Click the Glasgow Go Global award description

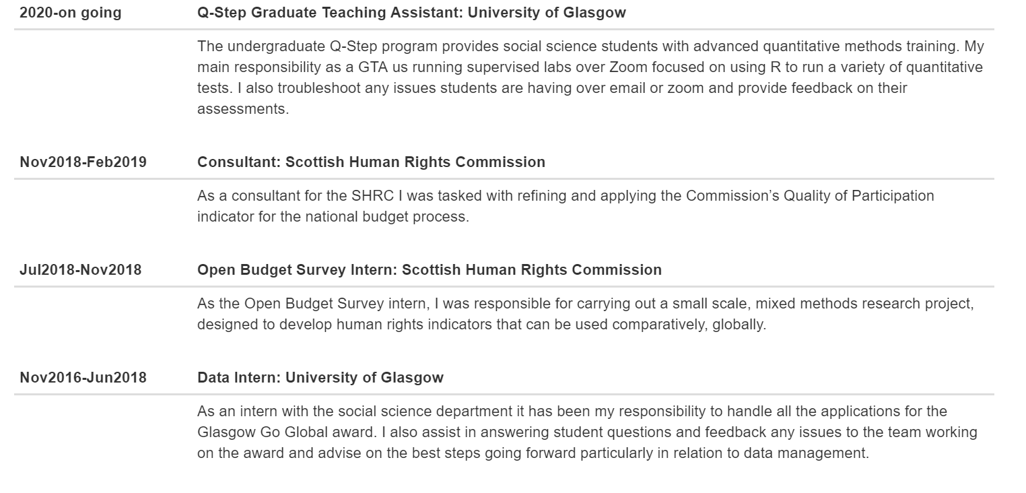[x=587, y=432]
